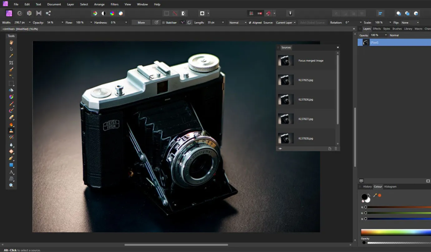Open the Flip None dropdown

point(410,23)
